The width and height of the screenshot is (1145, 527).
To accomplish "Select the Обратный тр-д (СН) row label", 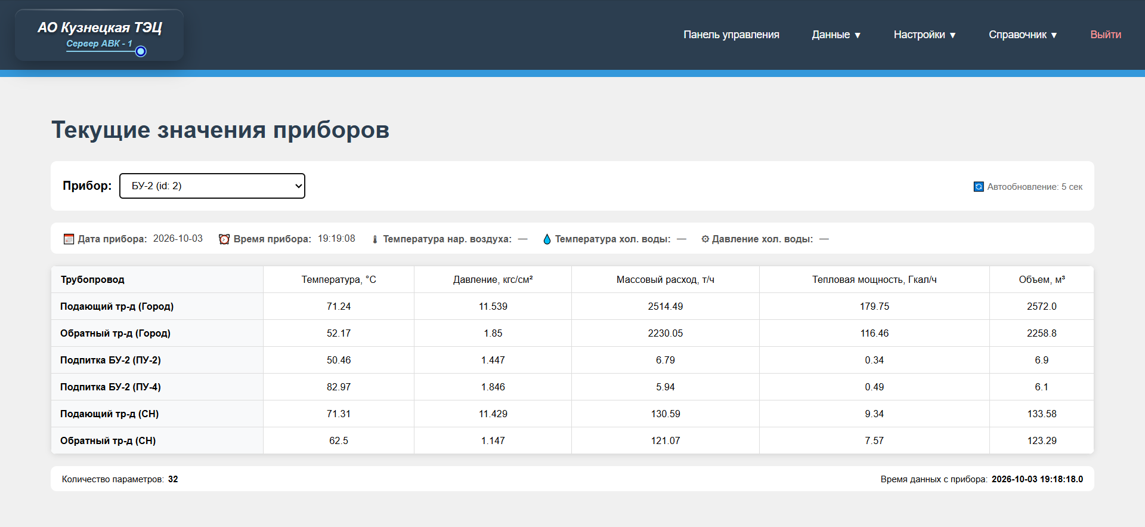I will pos(108,440).
